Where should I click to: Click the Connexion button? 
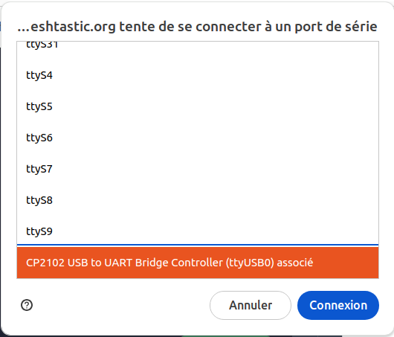338,305
